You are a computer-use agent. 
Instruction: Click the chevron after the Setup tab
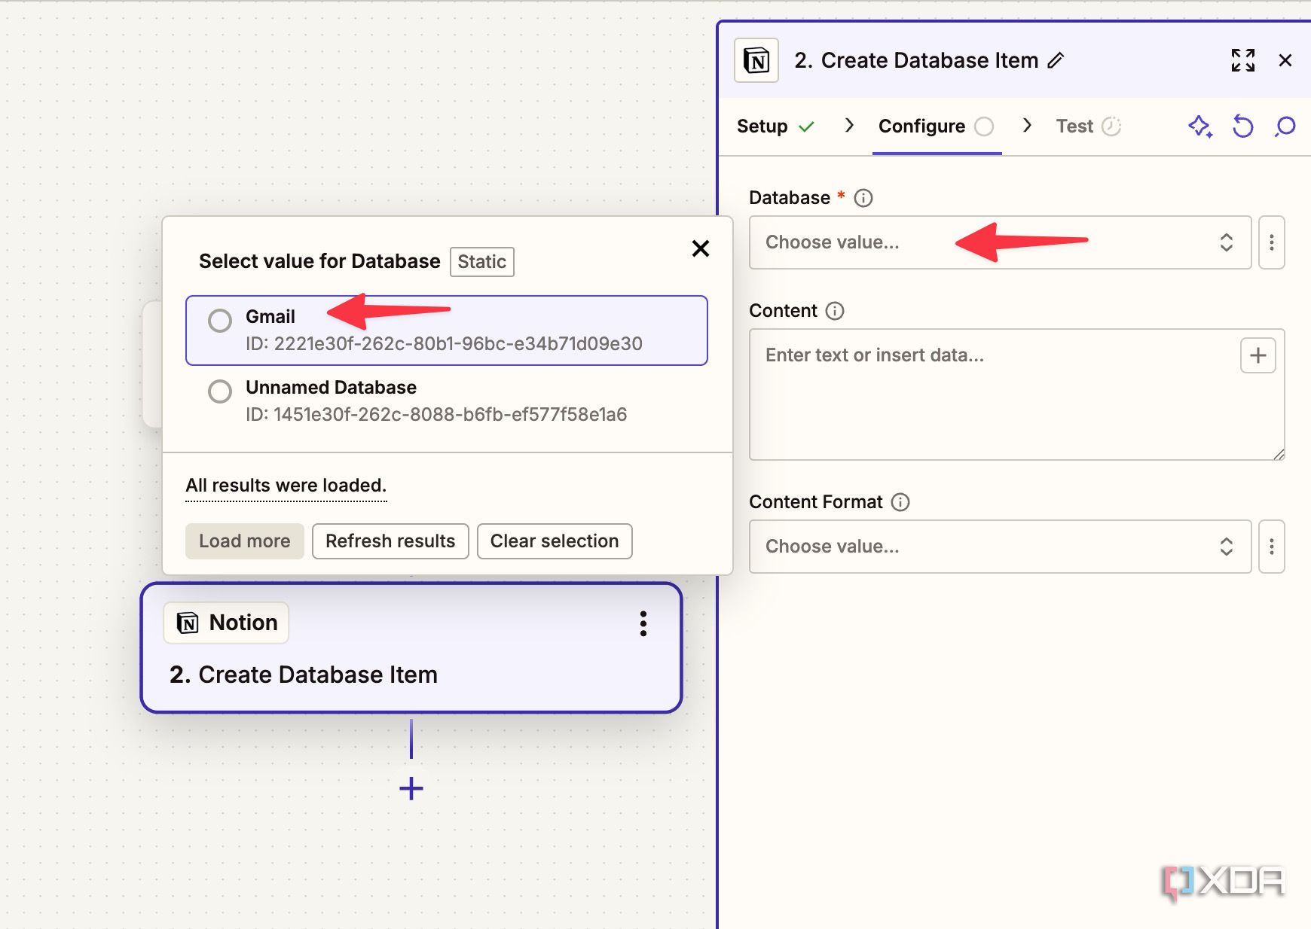pos(849,125)
